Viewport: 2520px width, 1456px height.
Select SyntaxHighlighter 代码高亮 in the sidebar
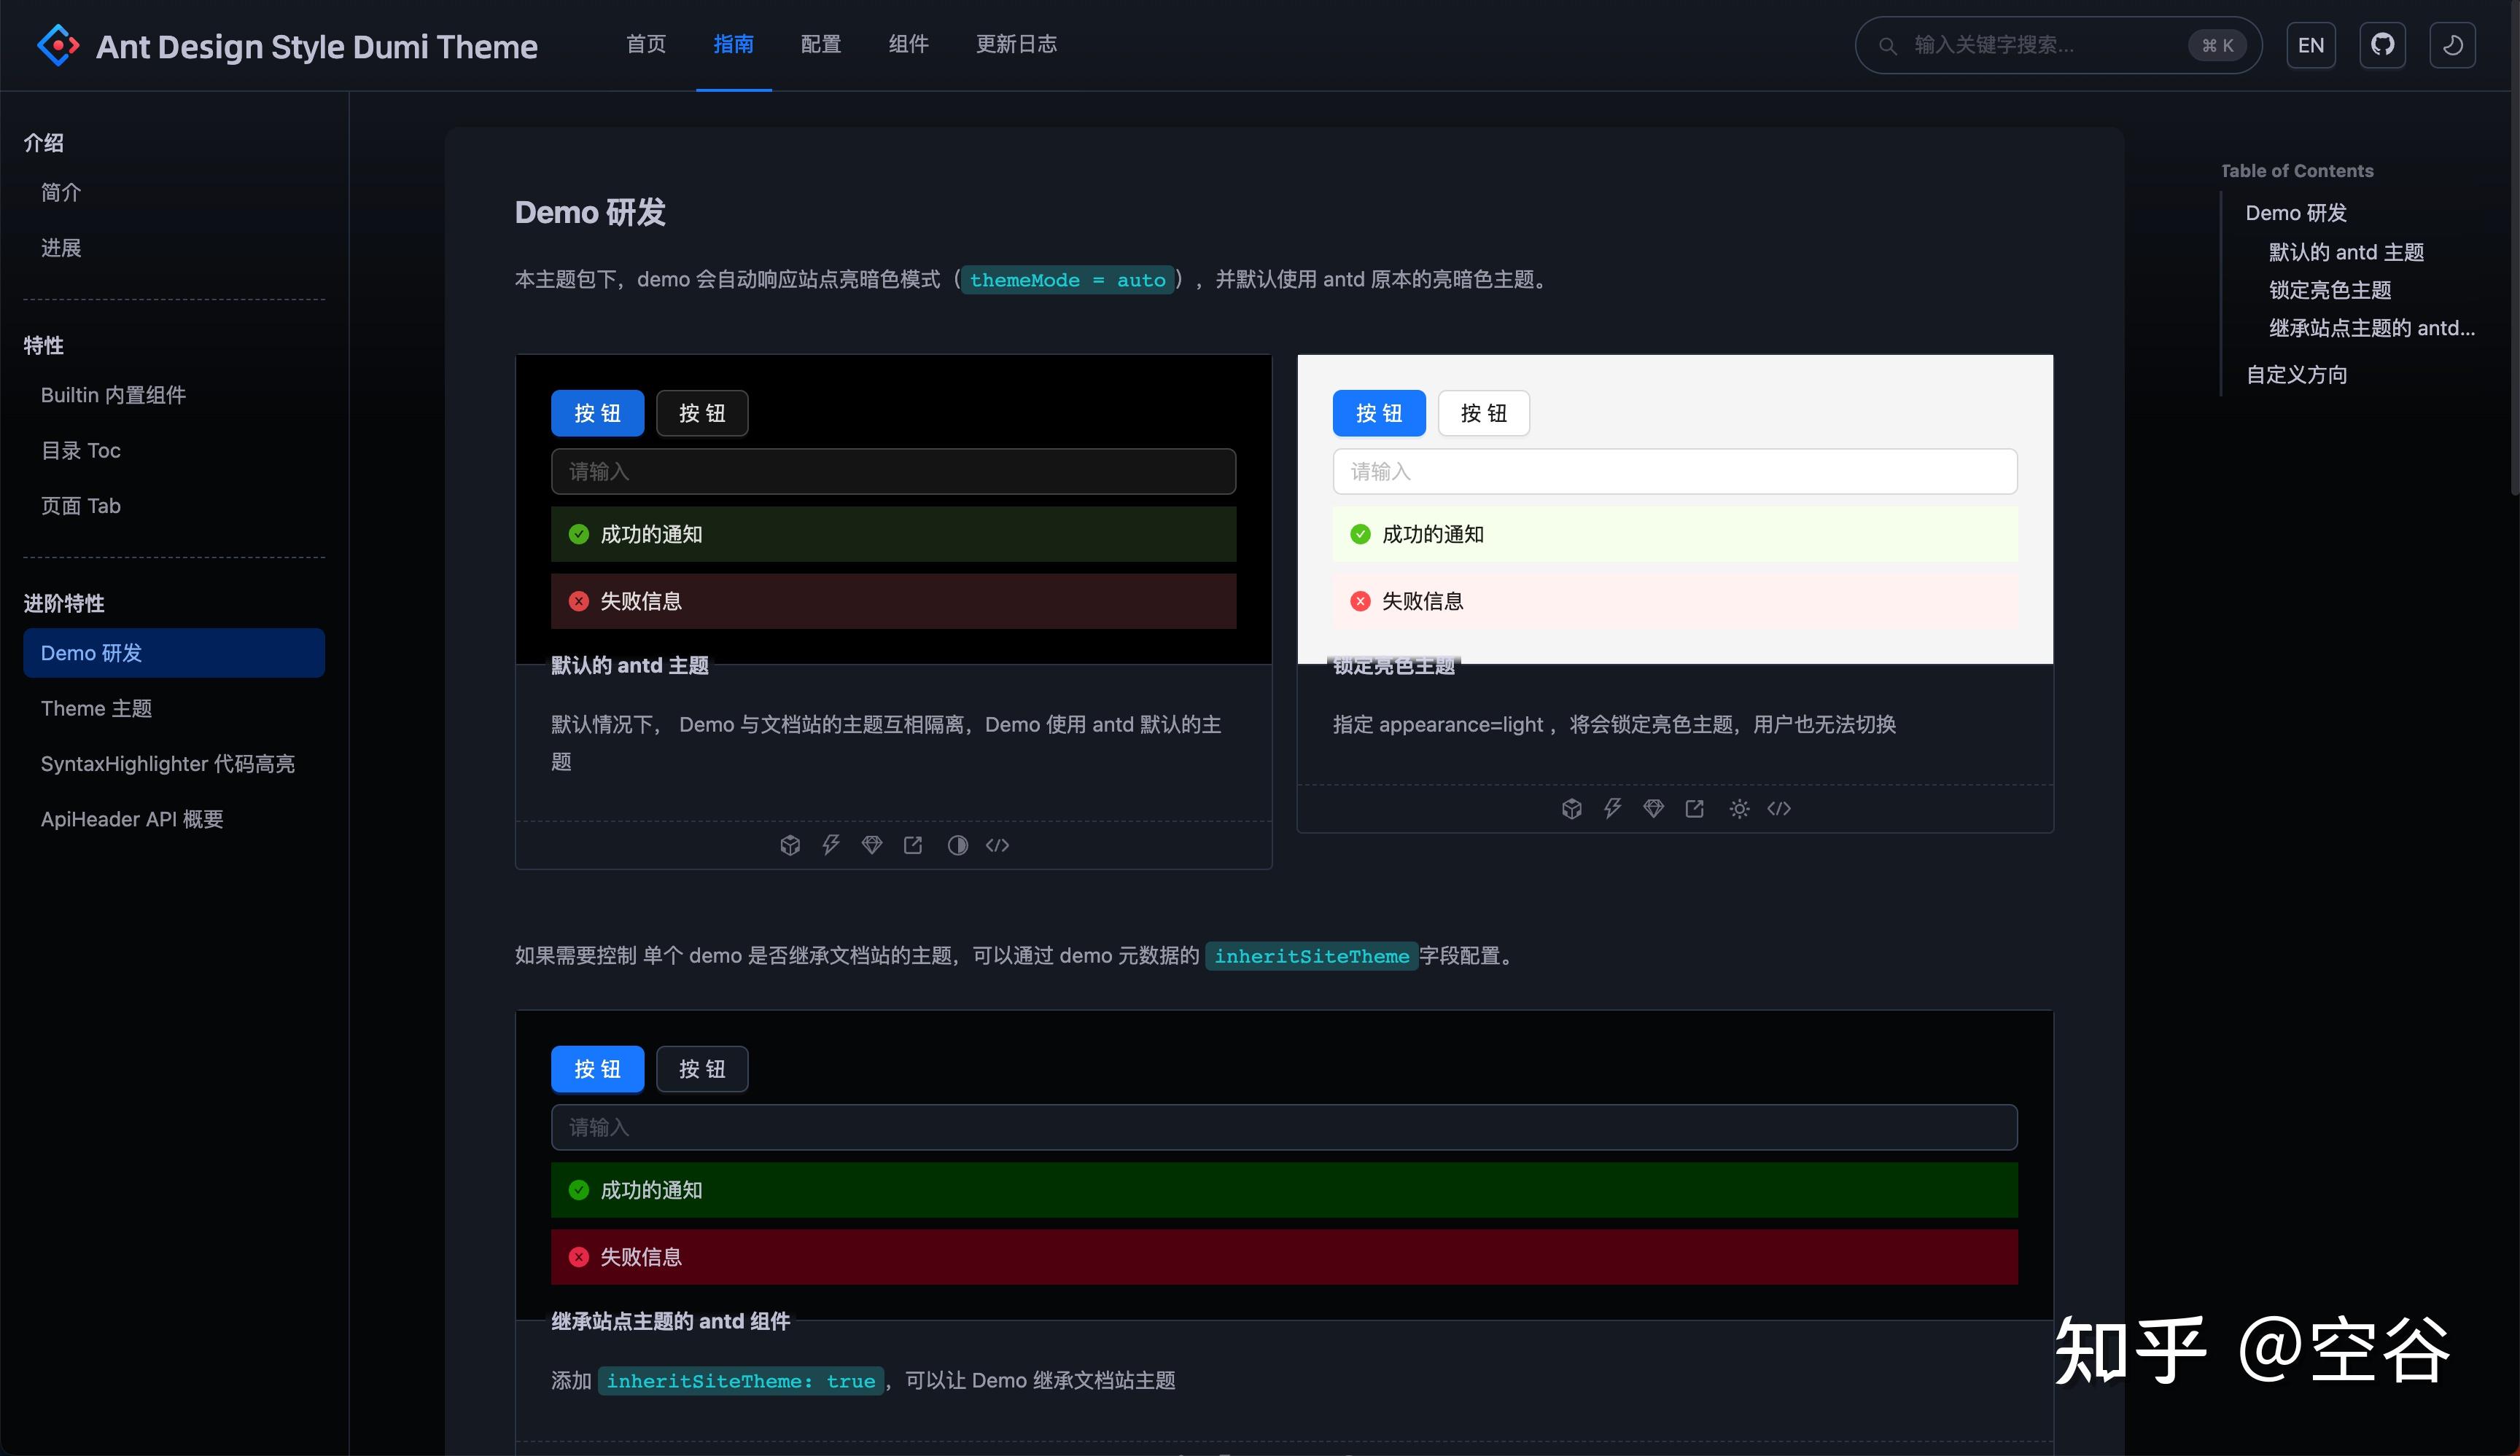click(167, 762)
